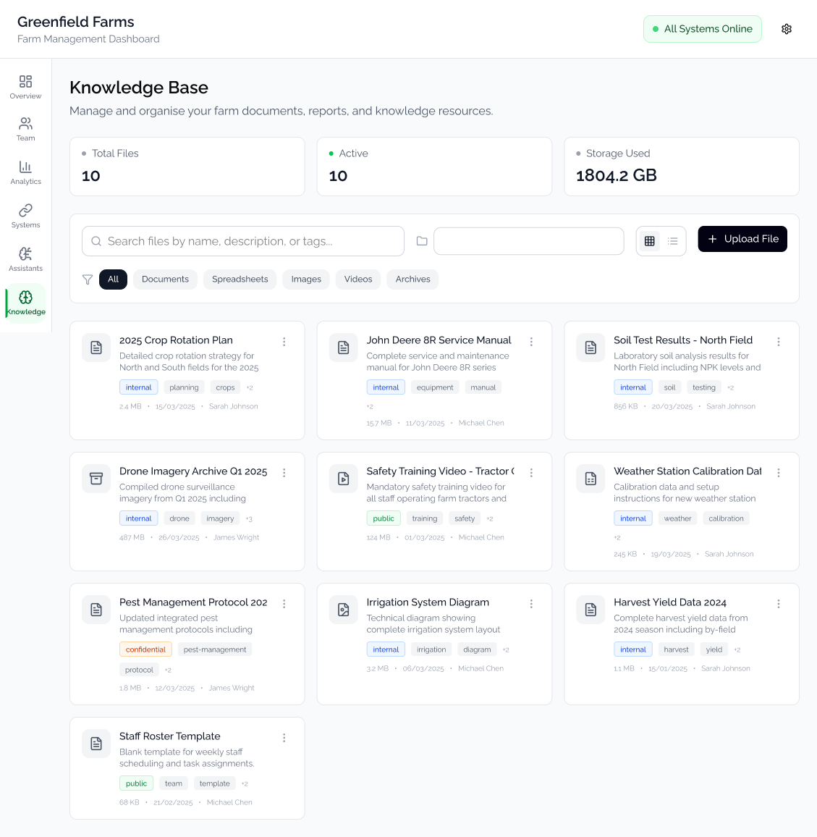Click the Knowledge brain icon
The width and height of the screenshot is (817, 837).
click(25, 298)
